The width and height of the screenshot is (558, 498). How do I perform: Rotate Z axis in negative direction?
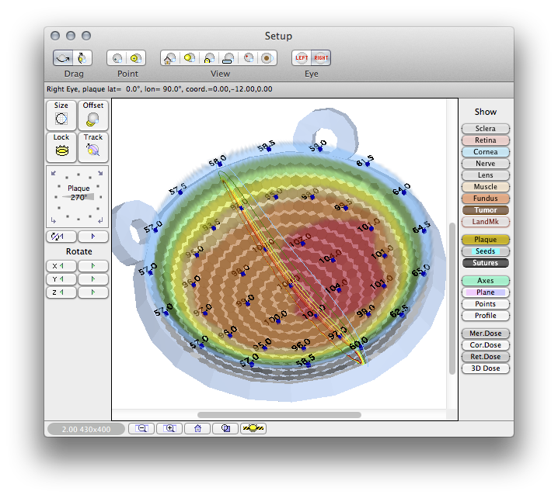(x=61, y=292)
